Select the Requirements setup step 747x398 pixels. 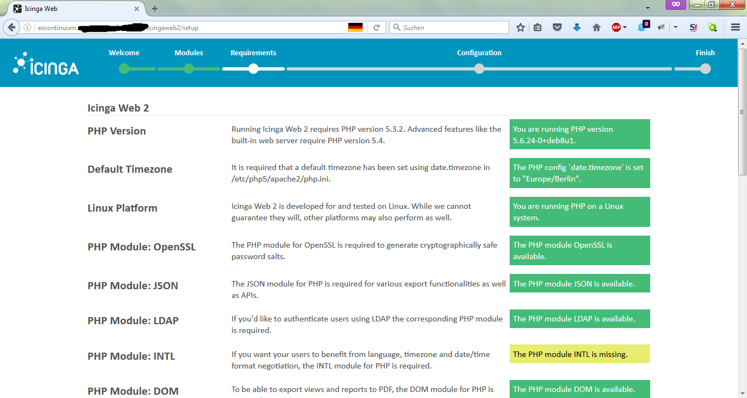253,53
